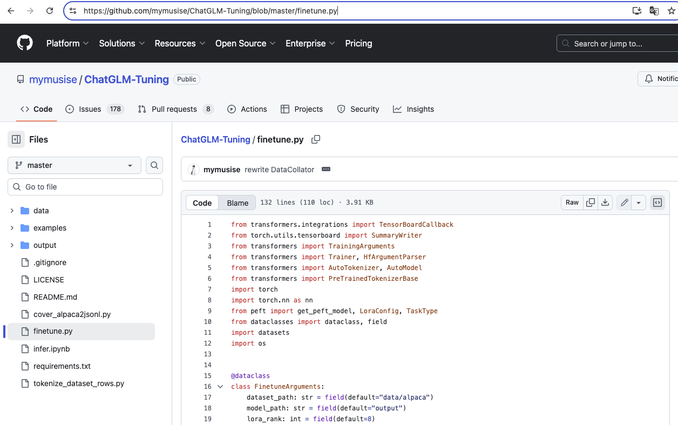Open rewrite DataCollator commit link
This screenshot has width=678, height=425.
tap(279, 170)
